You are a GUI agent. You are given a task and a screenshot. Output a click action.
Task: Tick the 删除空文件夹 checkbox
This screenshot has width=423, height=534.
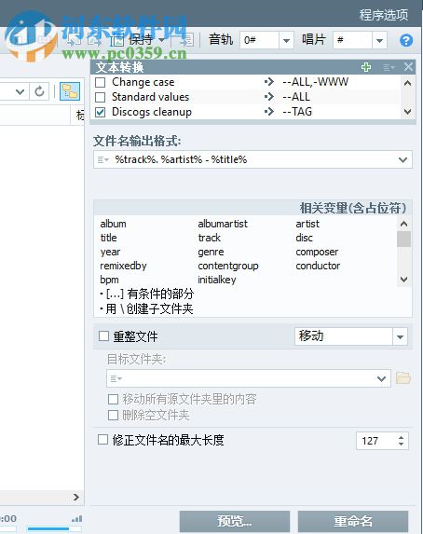113,415
